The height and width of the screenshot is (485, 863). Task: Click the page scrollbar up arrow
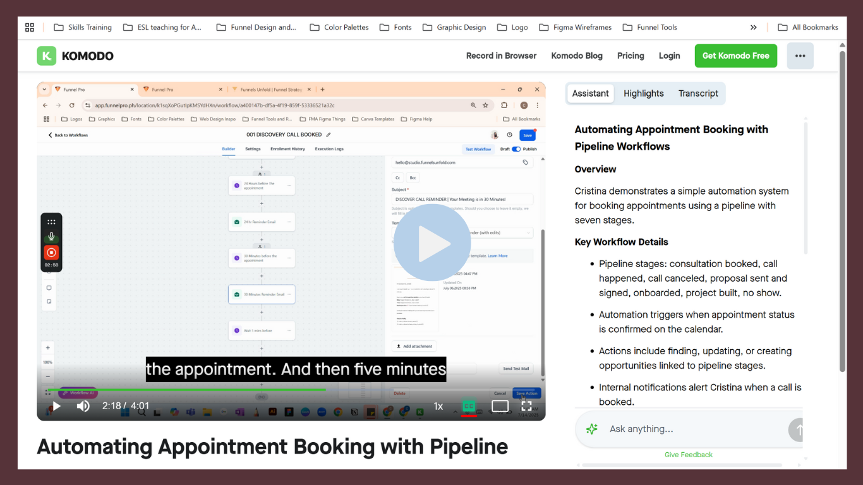coord(842,45)
